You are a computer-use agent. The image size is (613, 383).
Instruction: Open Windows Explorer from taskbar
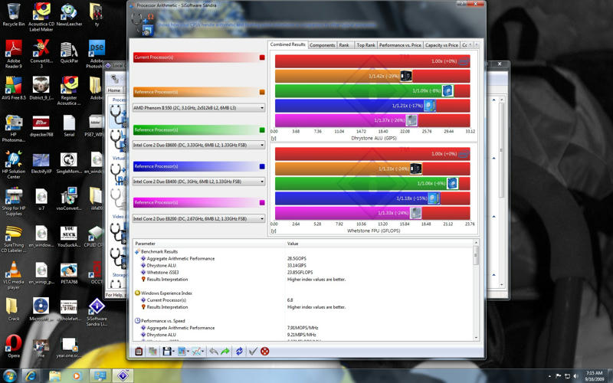coord(54,376)
